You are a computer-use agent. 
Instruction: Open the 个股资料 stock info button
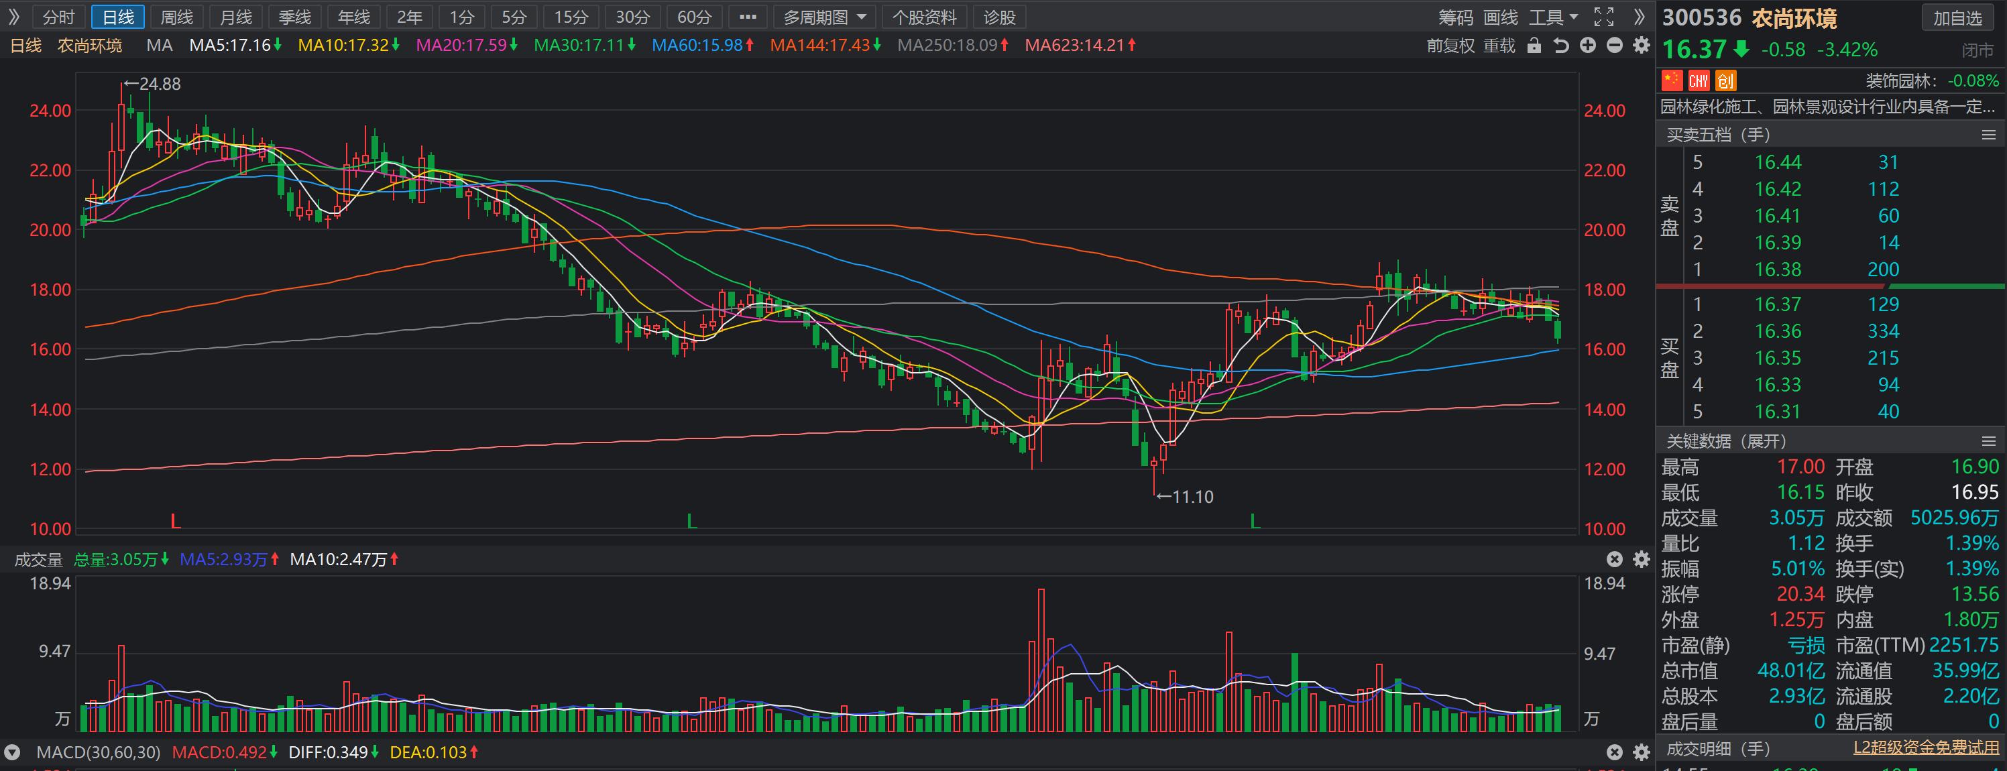click(x=924, y=17)
